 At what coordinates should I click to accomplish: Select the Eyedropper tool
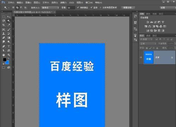tap(9, 25)
